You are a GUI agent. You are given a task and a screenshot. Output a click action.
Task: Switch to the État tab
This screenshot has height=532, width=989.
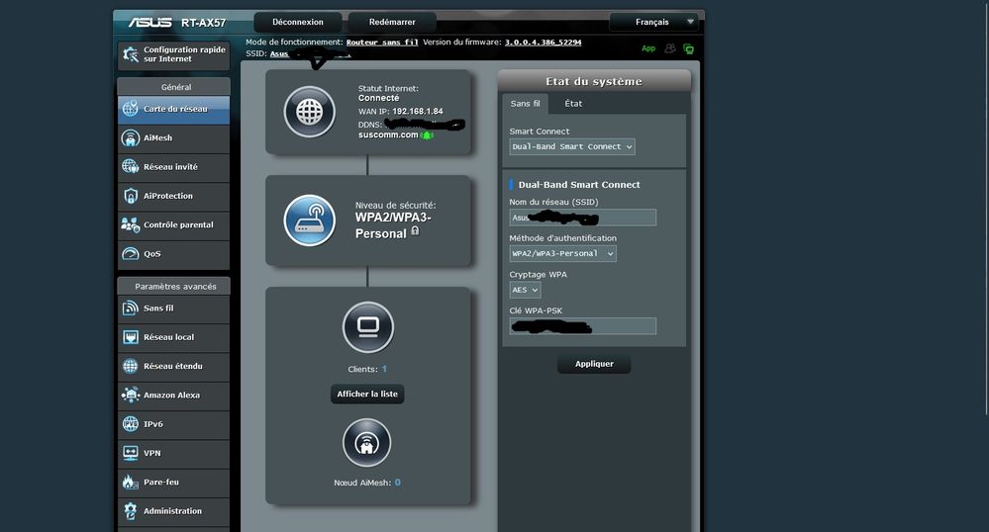click(x=573, y=103)
